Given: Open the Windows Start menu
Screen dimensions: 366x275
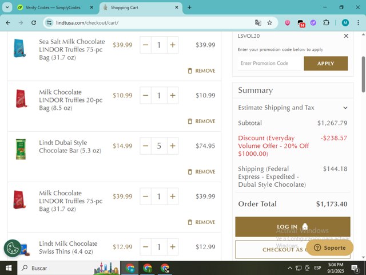Looking at the screenshot, I should point(9,268).
